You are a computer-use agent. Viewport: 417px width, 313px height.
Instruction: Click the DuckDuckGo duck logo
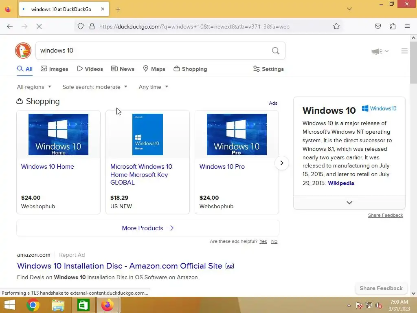tap(23, 50)
